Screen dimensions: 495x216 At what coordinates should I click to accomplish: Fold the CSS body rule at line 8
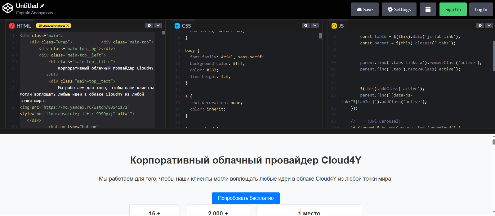[182, 51]
